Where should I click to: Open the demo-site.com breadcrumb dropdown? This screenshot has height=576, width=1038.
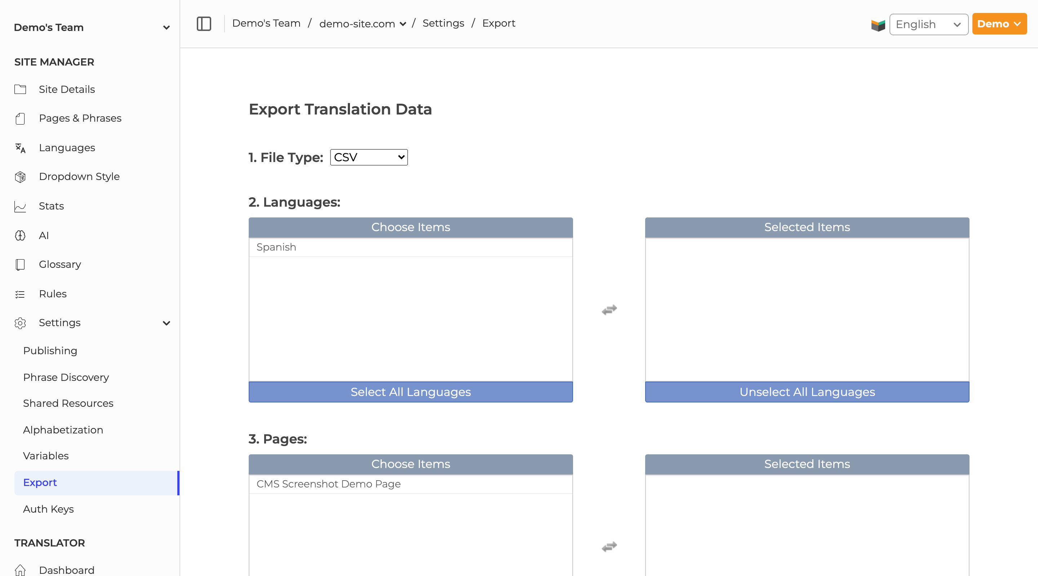tap(362, 24)
